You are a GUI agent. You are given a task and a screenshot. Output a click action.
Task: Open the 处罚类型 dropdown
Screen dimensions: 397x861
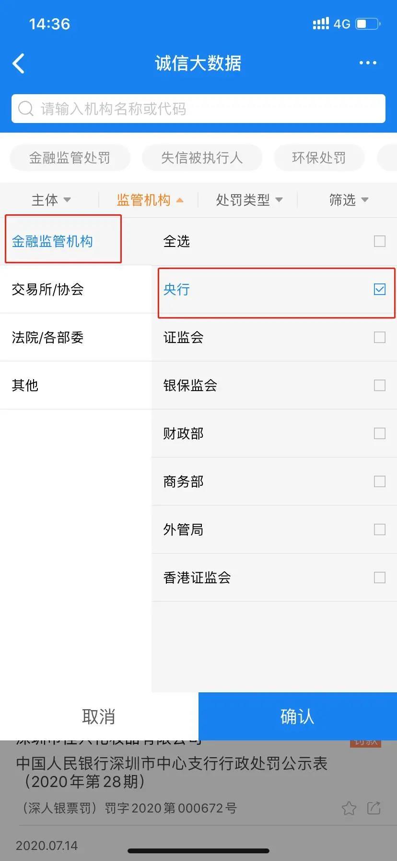click(249, 200)
